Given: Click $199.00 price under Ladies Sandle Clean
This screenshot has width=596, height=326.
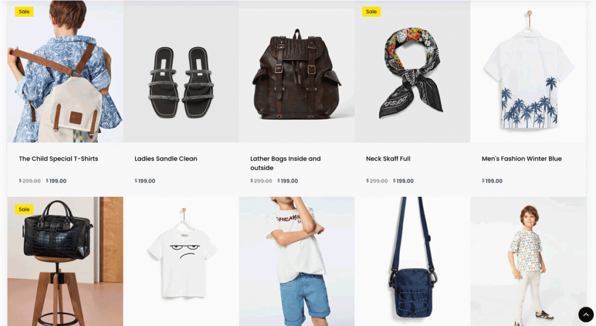Looking at the screenshot, I should tap(145, 181).
